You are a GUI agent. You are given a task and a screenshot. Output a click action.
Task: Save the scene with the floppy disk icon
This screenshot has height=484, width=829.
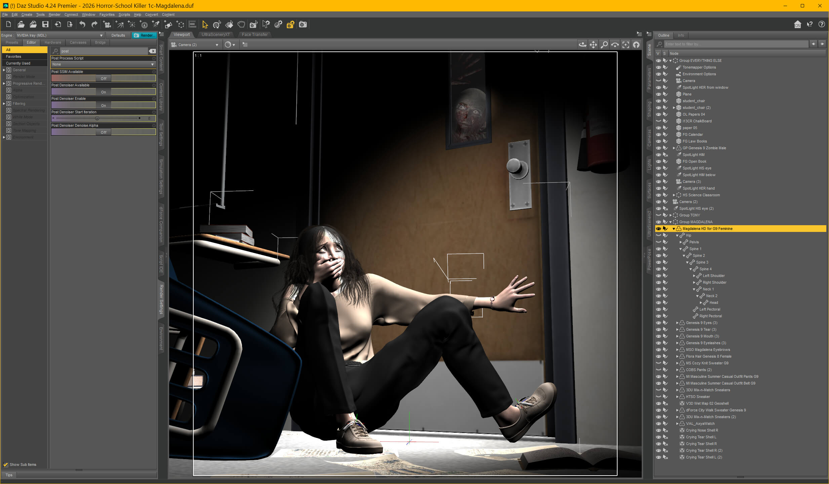[45, 24]
